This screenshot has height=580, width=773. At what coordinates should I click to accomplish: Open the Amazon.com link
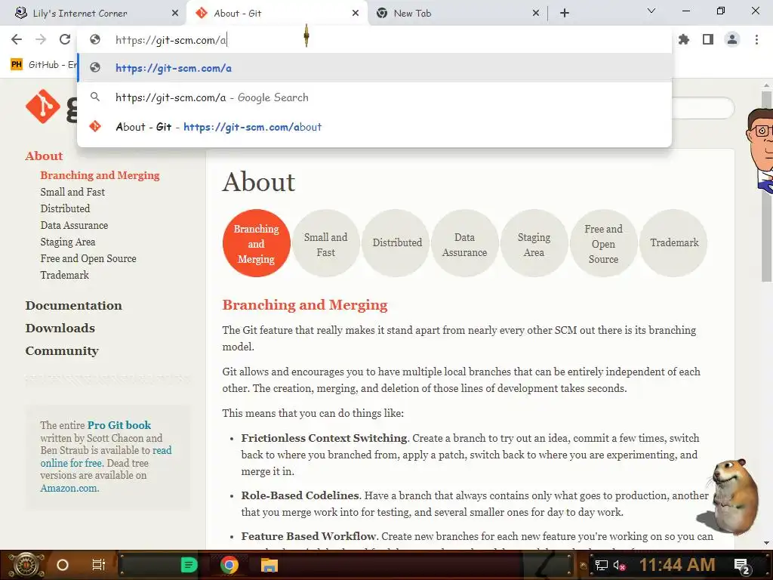pyautogui.click(x=69, y=489)
